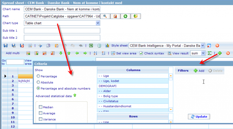Click the first save icon in toolbar
Screen dimensions: 233x129
coord(5,46)
